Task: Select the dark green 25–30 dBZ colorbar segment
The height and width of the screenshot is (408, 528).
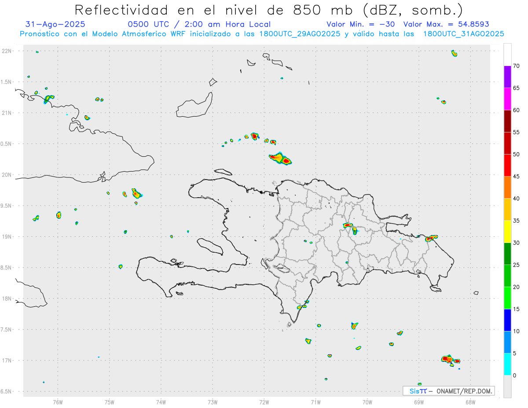Action: click(x=507, y=254)
